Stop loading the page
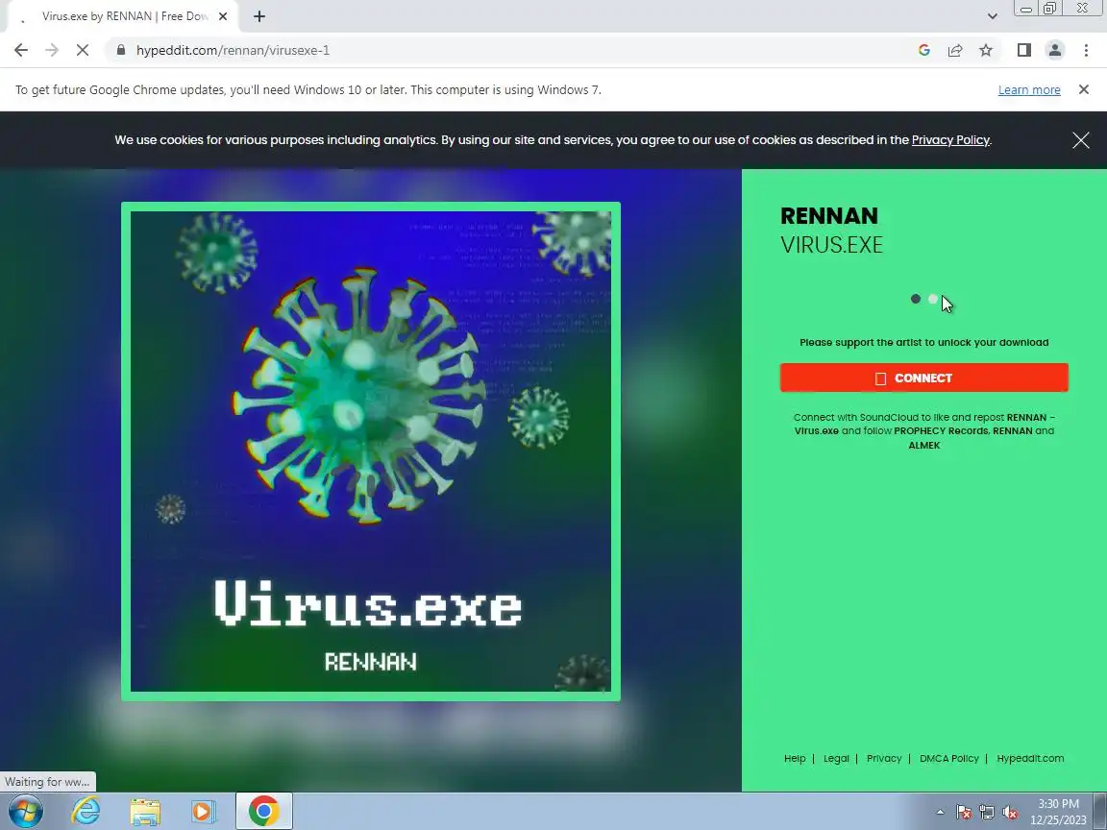The height and width of the screenshot is (830, 1107). 82,50
